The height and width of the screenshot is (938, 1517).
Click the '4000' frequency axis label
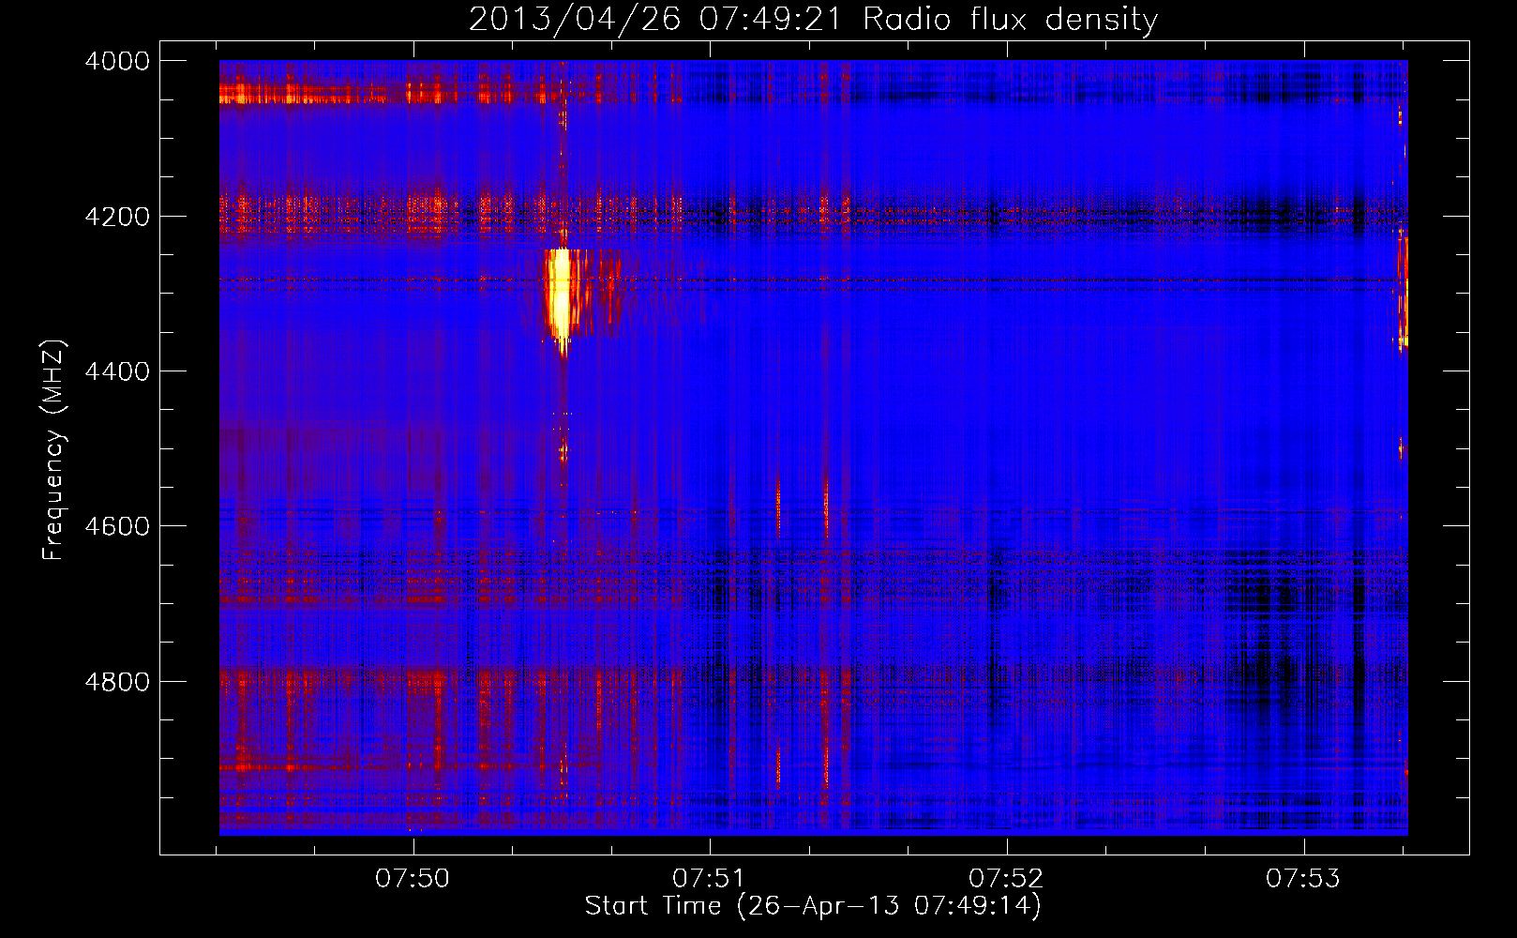[117, 61]
